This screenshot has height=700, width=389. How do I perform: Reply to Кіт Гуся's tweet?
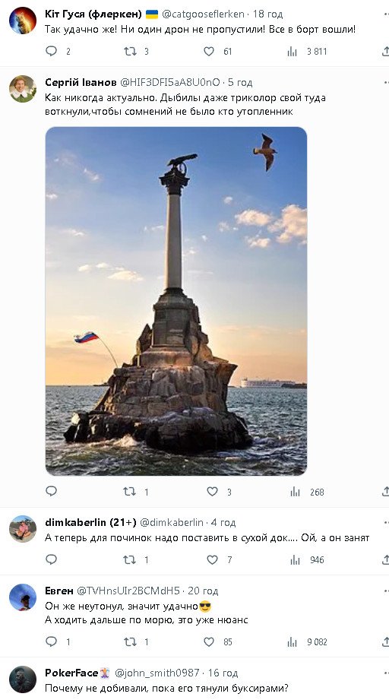[x=52, y=52]
